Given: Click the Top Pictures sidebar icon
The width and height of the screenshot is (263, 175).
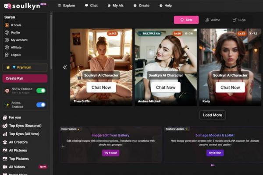Looking at the screenshot, I should [x=5, y=158].
